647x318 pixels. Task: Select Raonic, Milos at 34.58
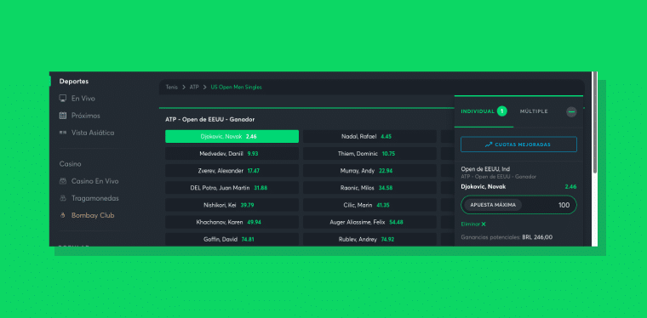pyautogui.click(x=369, y=188)
